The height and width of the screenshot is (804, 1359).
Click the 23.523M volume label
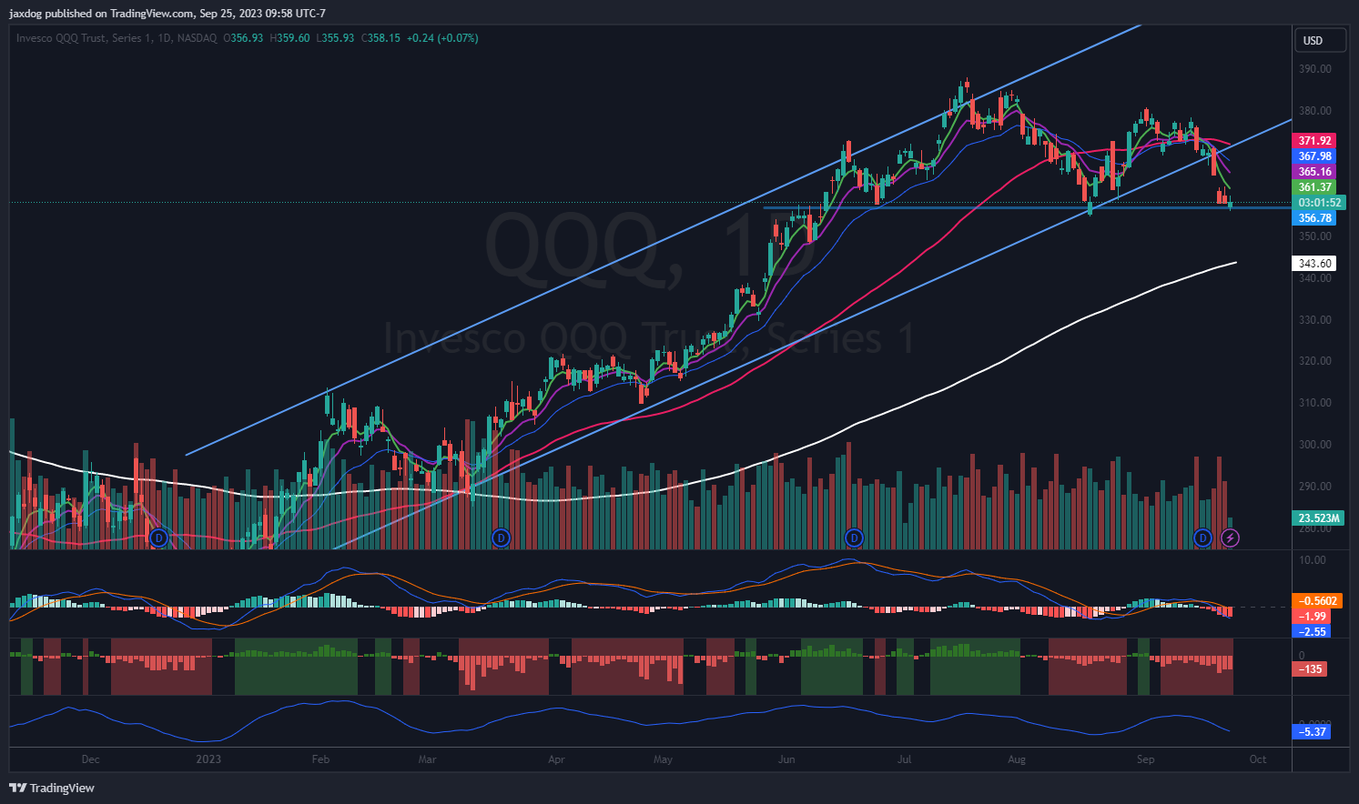click(1318, 518)
